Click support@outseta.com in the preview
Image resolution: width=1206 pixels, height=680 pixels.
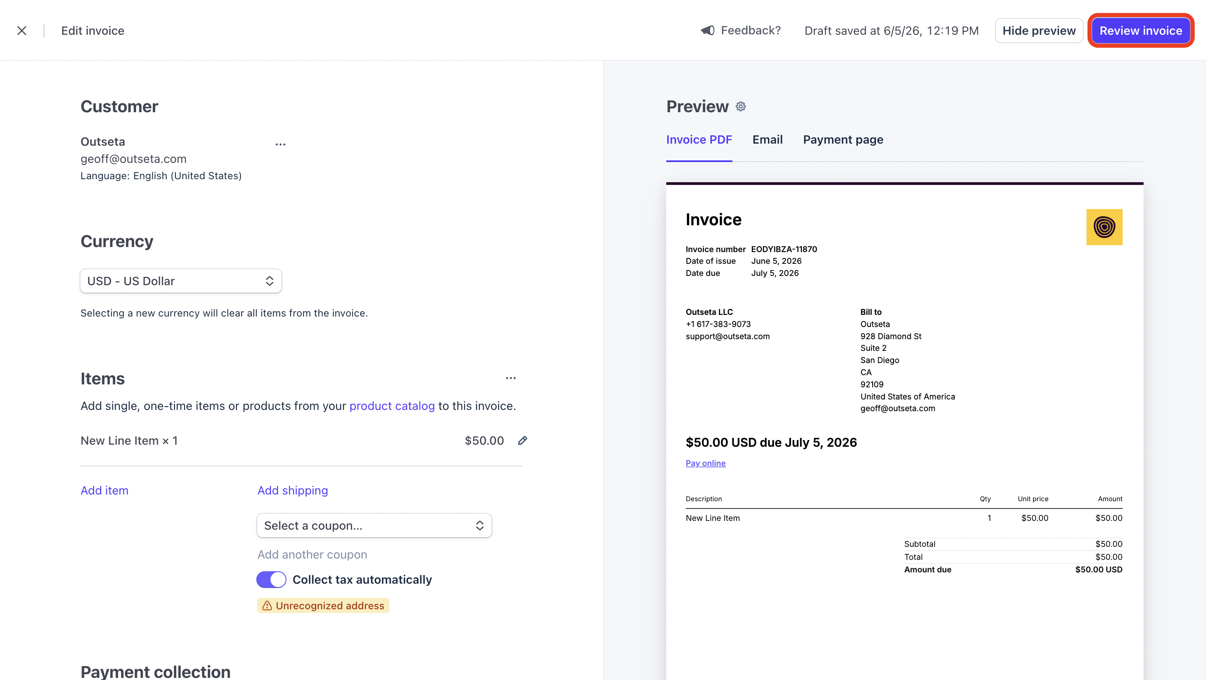tap(727, 337)
